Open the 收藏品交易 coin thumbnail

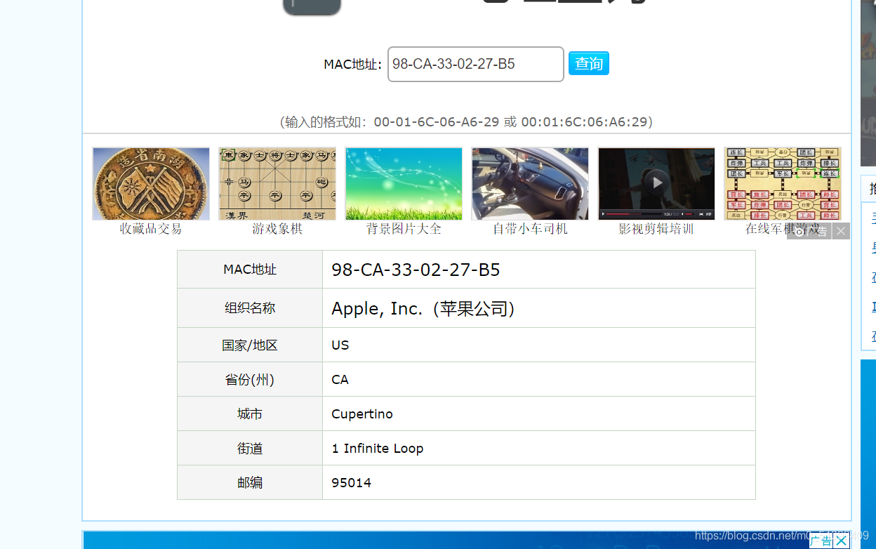click(151, 184)
